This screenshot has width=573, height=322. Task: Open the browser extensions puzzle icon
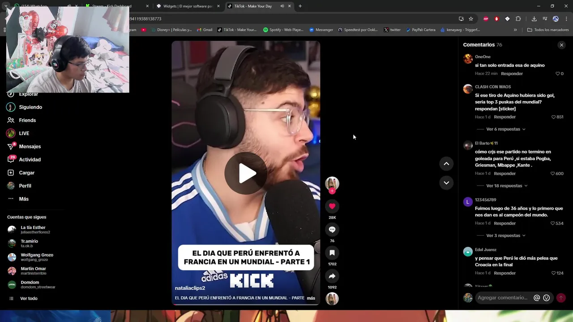pos(518,19)
